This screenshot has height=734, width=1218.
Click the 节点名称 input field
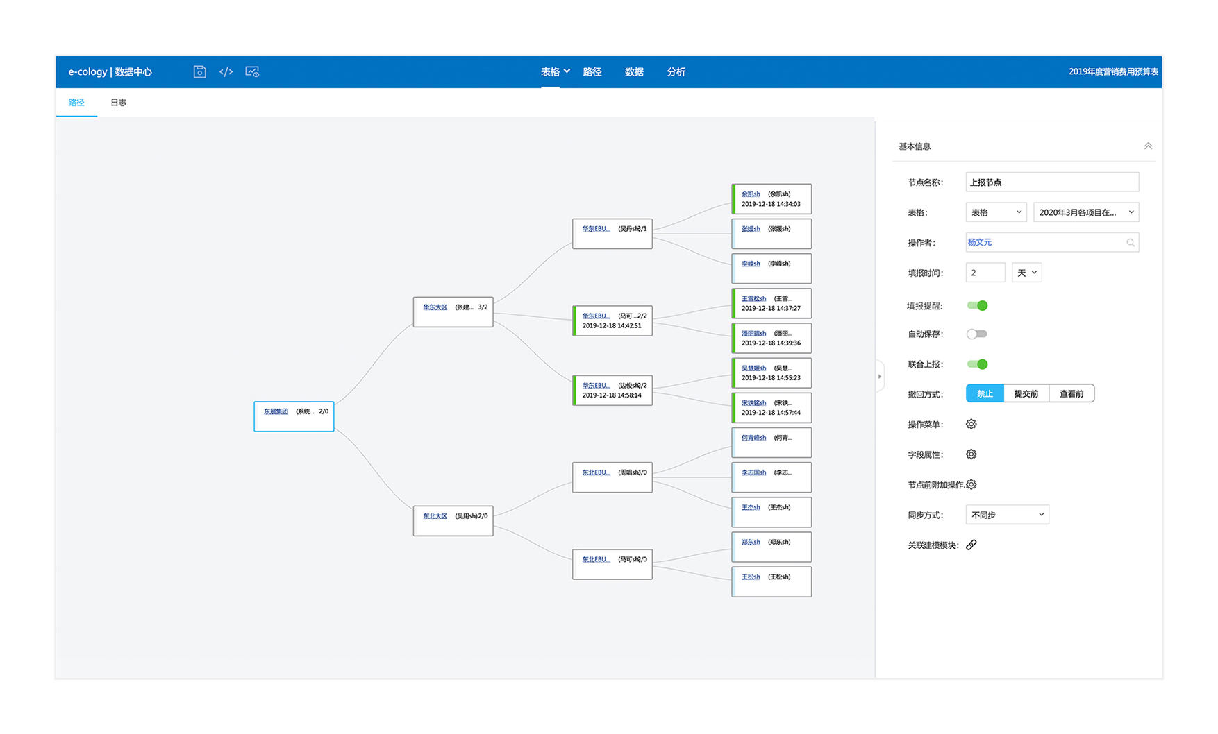coord(1052,182)
